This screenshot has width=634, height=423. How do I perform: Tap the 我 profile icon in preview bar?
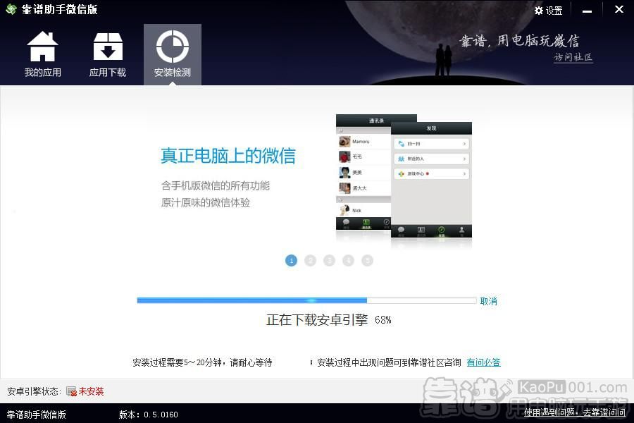tap(461, 230)
